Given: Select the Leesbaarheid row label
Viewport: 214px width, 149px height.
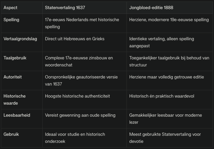Looking at the screenshot, I should [17, 115].
